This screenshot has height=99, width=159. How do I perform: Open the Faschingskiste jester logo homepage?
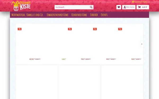(x=21, y=6)
